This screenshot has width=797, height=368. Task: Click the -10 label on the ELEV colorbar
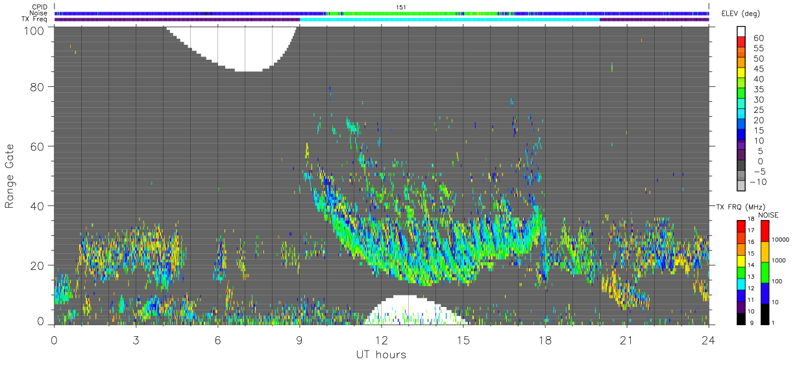[x=757, y=182]
